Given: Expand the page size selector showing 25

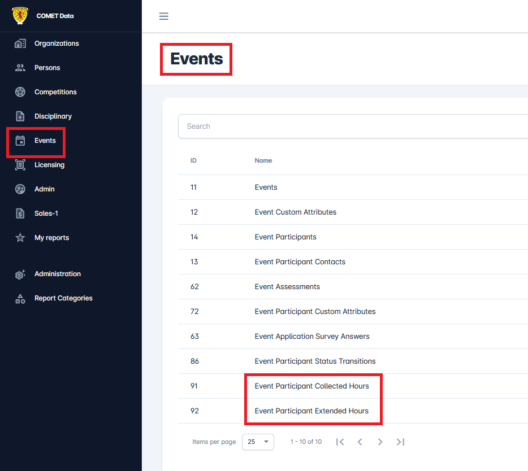Looking at the screenshot, I should click(258, 442).
